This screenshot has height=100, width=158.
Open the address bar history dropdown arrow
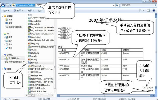114,5
